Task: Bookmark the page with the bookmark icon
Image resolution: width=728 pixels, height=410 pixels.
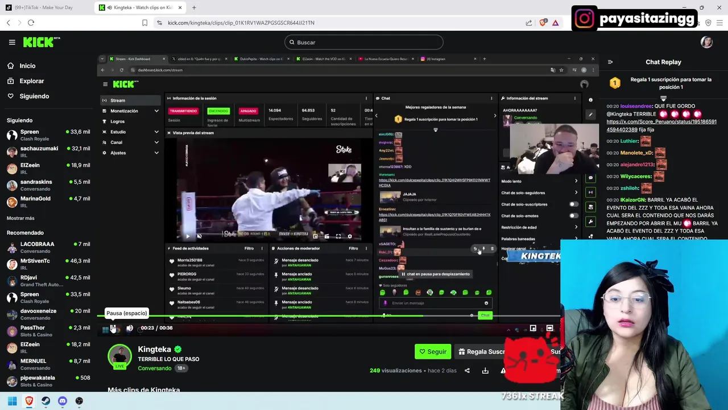Action: [144, 23]
